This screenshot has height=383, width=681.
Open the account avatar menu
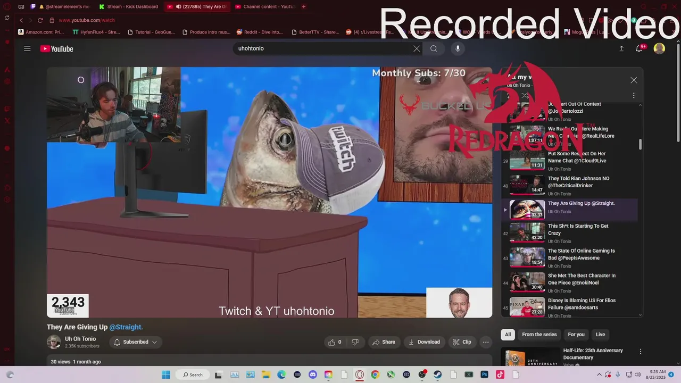click(x=659, y=48)
